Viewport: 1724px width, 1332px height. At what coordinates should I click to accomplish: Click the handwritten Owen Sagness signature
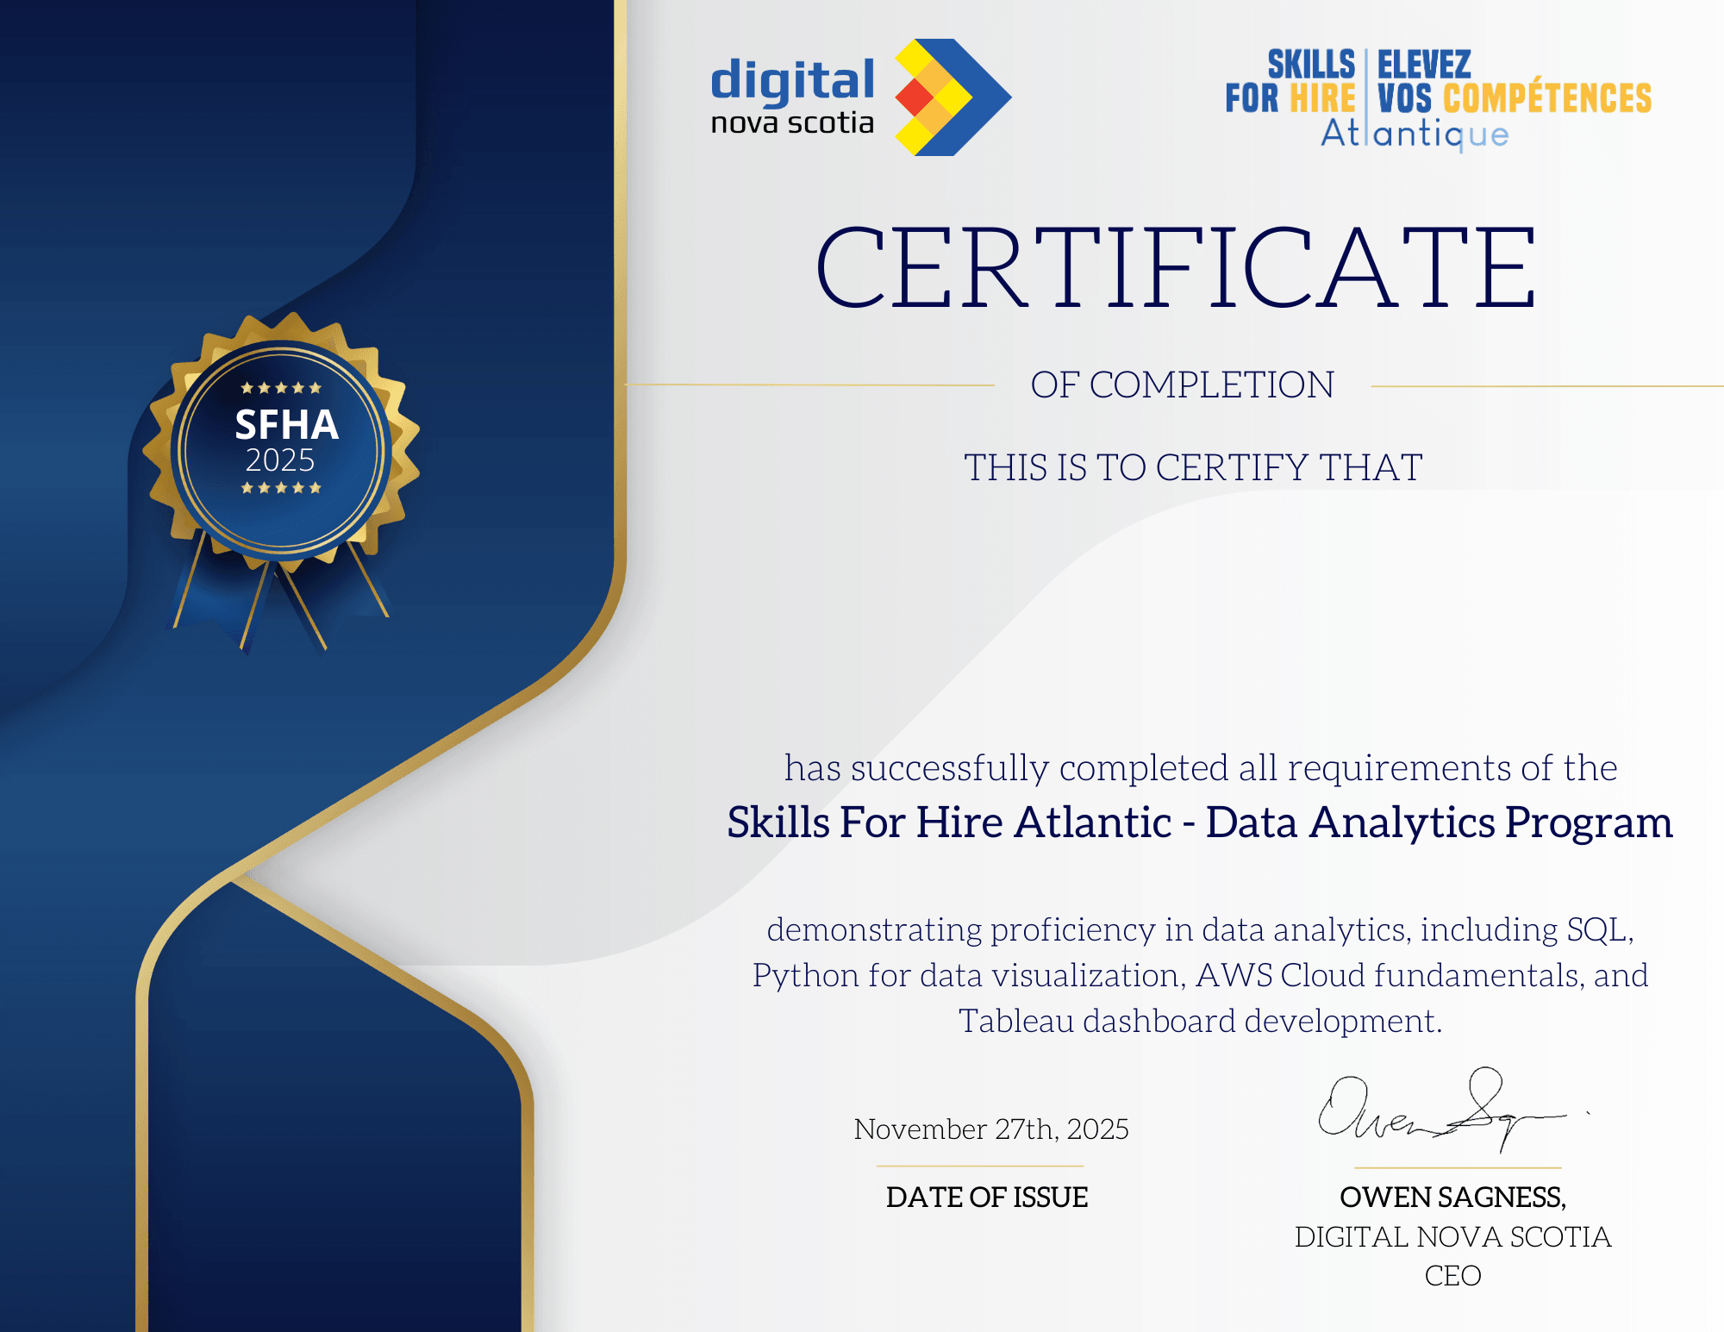(1453, 1110)
